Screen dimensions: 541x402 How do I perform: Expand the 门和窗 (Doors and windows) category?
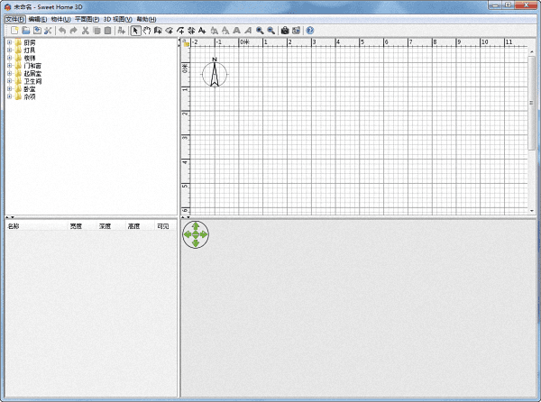pos(9,66)
